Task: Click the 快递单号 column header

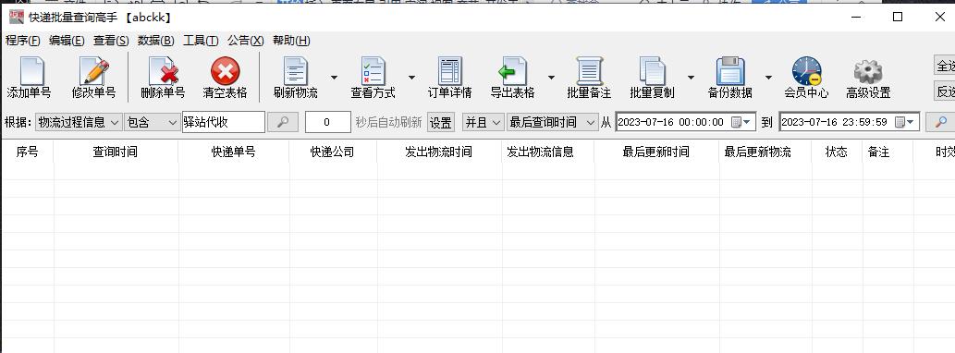Action: 233,152
